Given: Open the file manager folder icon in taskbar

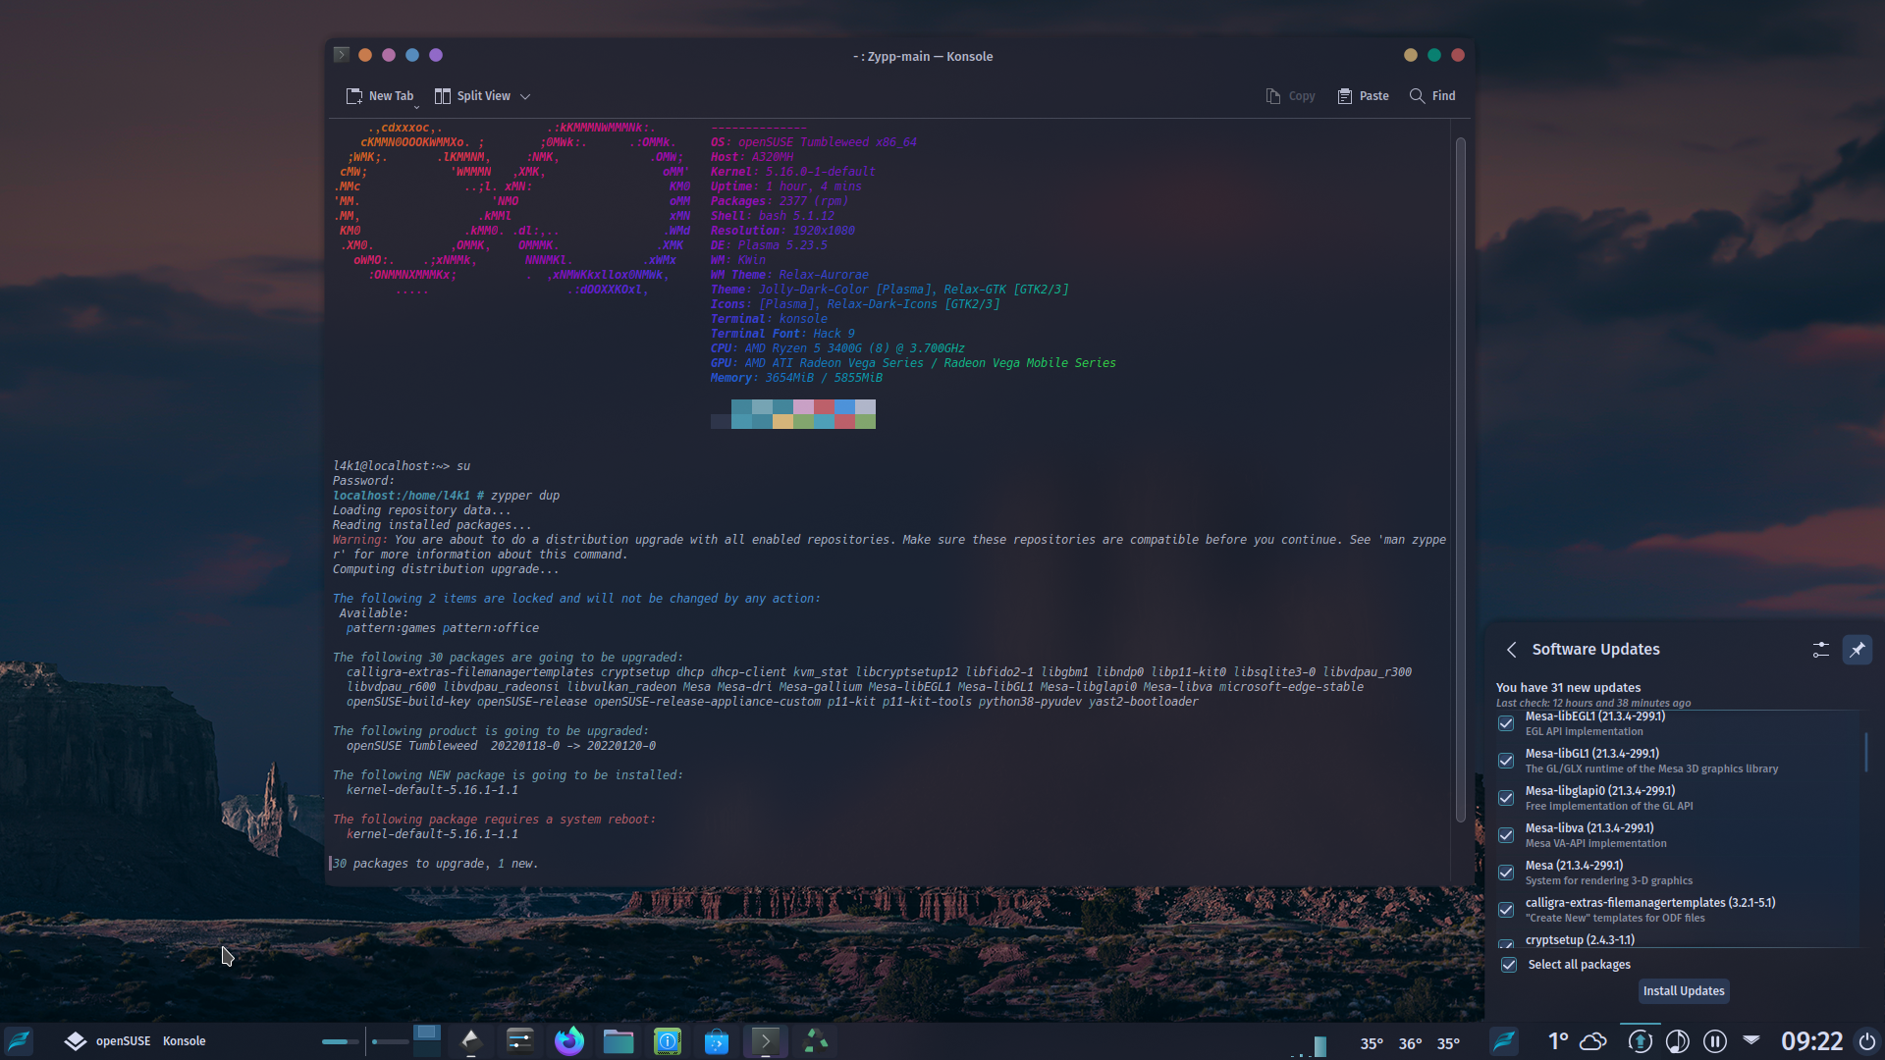Looking at the screenshot, I should 619,1041.
